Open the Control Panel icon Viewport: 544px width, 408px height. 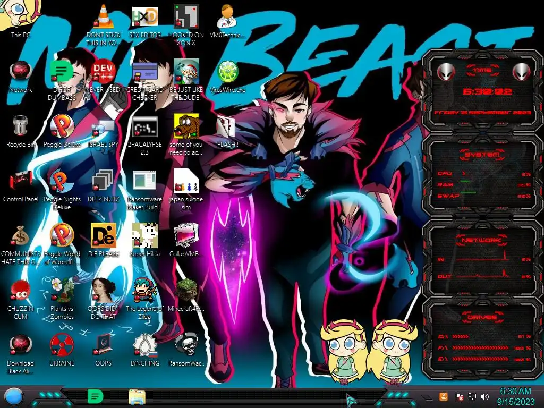pyautogui.click(x=21, y=181)
